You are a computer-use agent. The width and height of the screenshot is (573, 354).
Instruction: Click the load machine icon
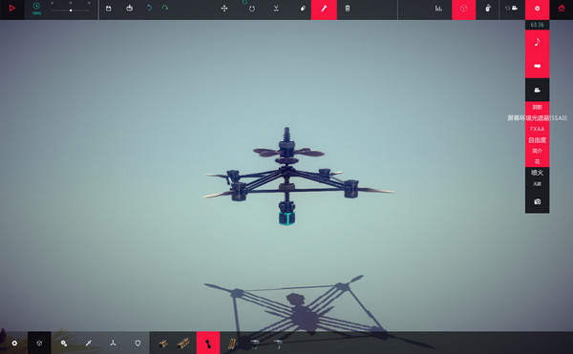click(x=129, y=8)
